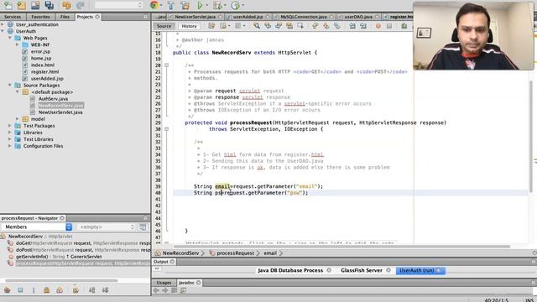Viewport: 537px width, 302px height.
Task: Click the Redo arrow icon
Action: pyautogui.click(x=81, y=5)
